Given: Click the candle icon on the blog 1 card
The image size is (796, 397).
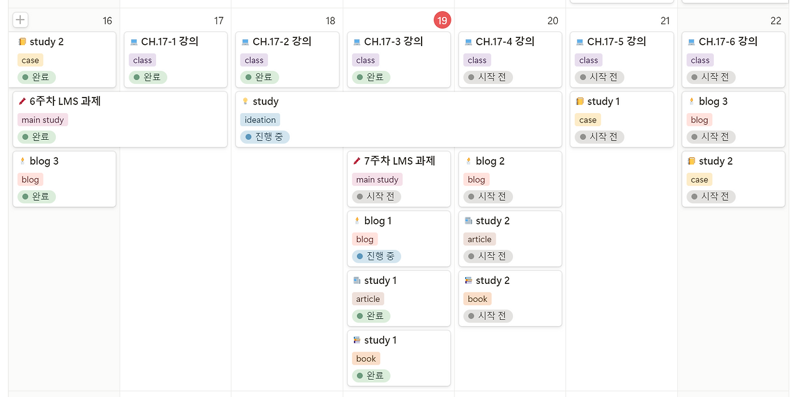Looking at the screenshot, I should point(356,220).
